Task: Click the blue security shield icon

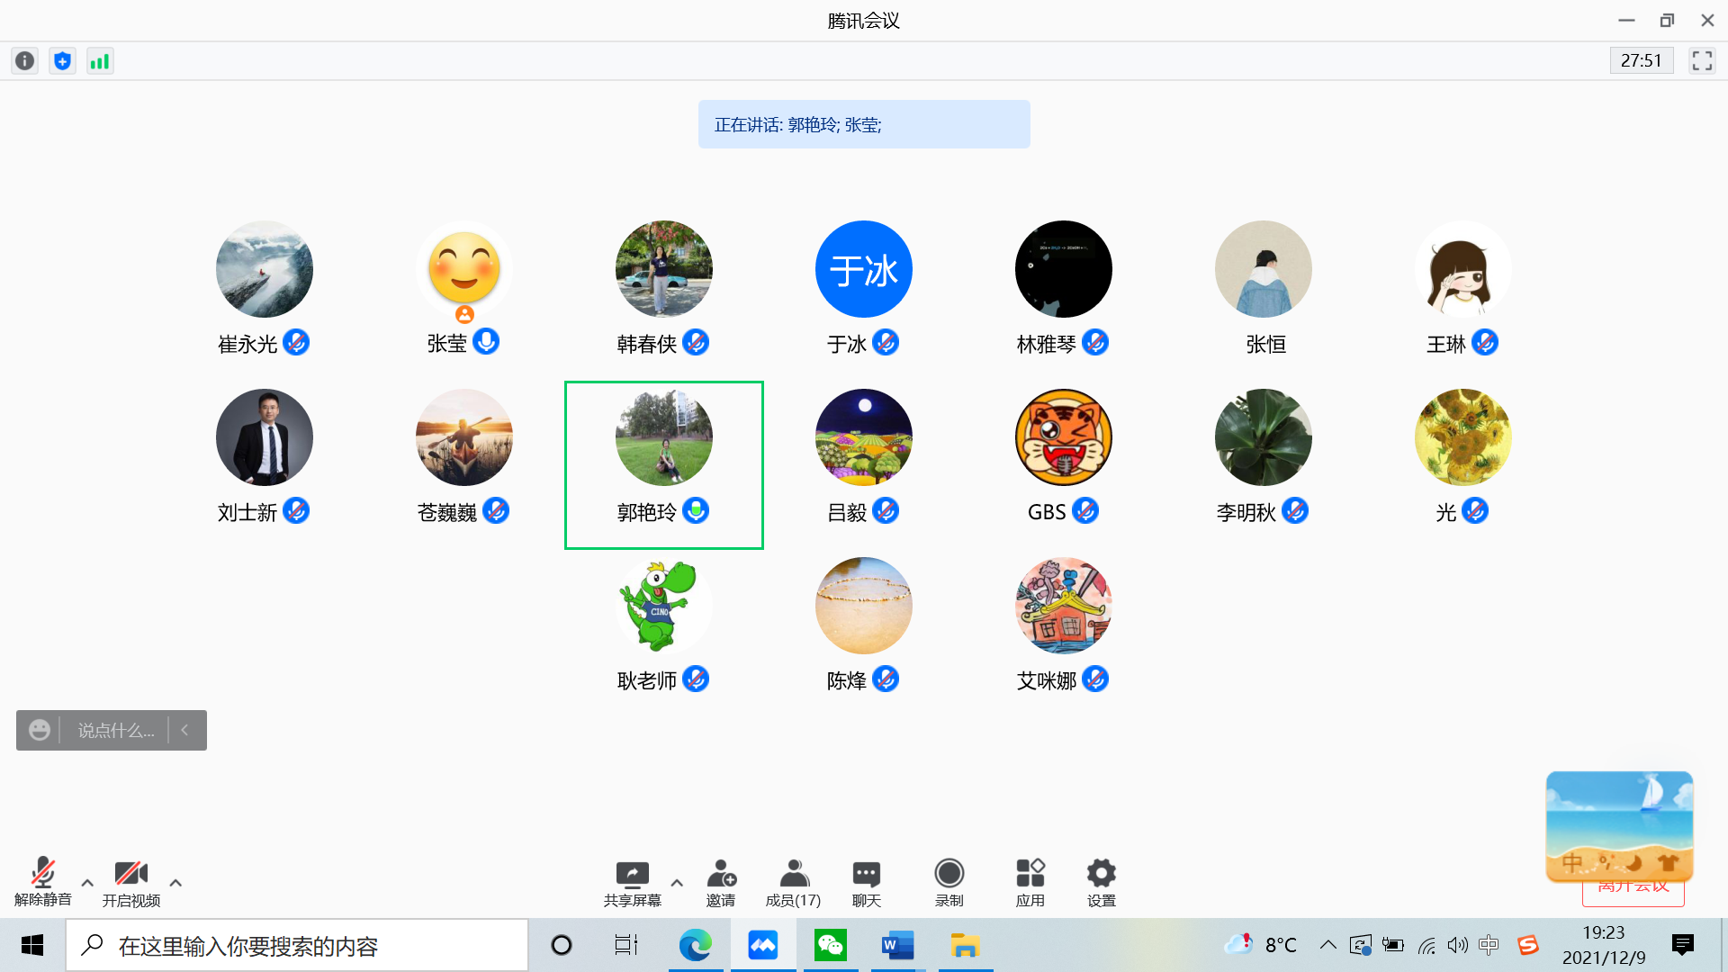Action: (x=62, y=61)
